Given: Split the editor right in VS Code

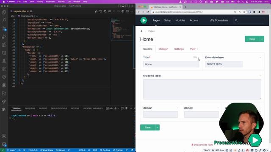Looking at the screenshot, I should 127,11.
